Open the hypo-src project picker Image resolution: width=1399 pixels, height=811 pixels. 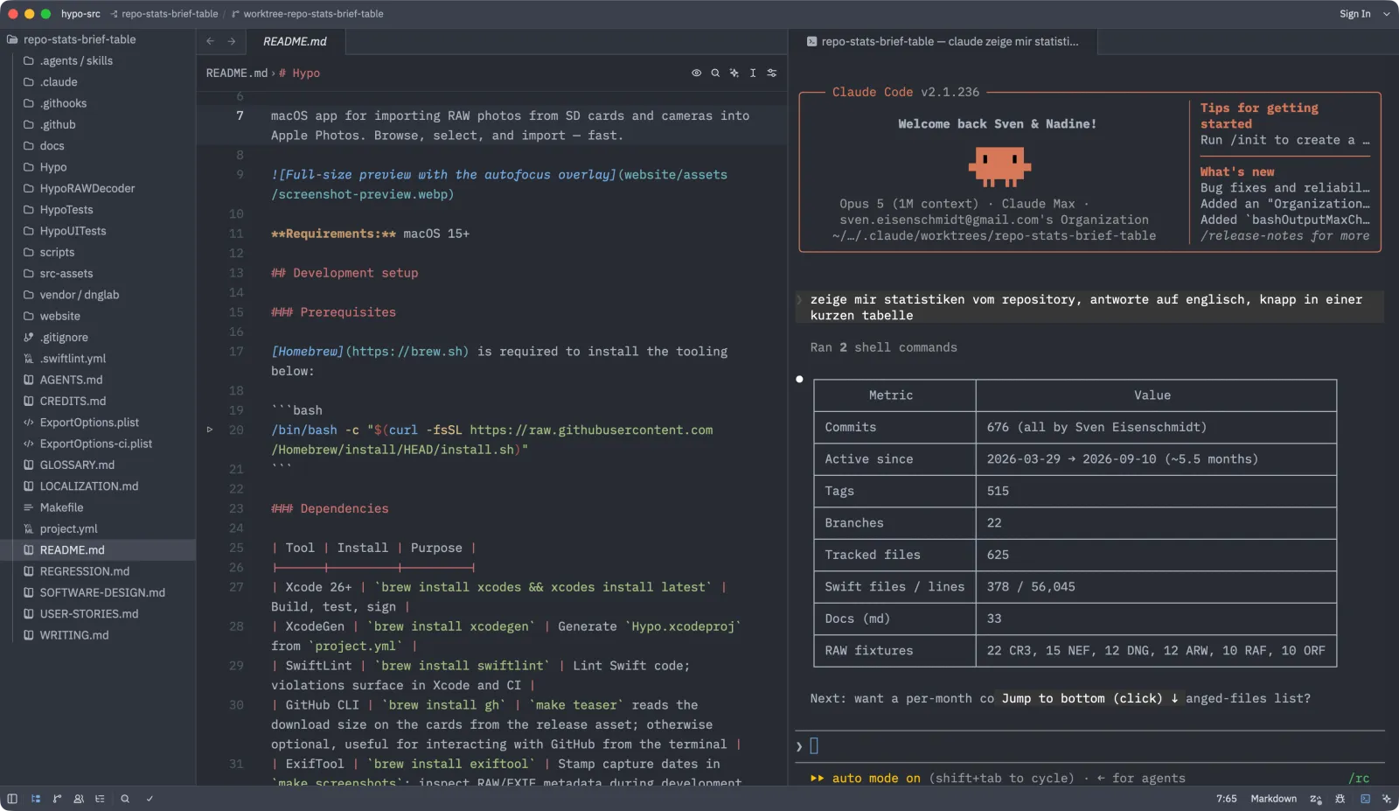(80, 14)
